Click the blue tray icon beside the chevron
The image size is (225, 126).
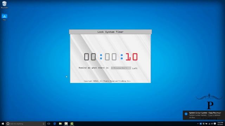pyautogui.click(x=201, y=124)
